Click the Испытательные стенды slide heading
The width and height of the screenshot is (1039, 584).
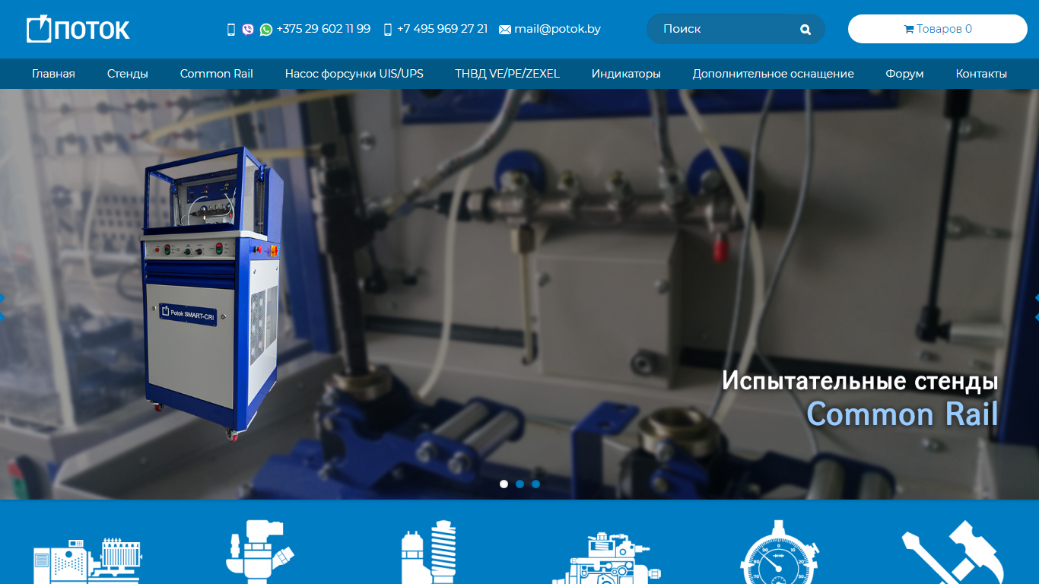(x=860, y=380)
